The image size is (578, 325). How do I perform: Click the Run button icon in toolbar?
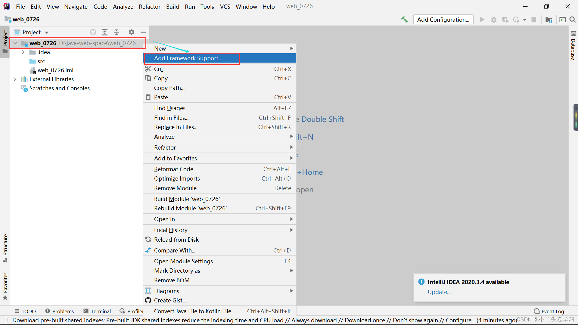[x=482, y=20]
